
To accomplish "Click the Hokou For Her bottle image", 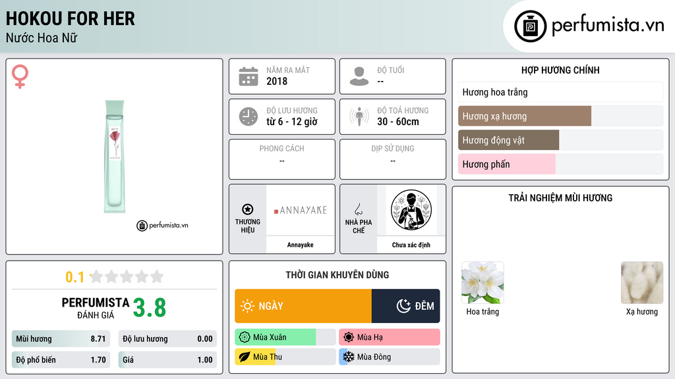I will [x=115, y=157].
